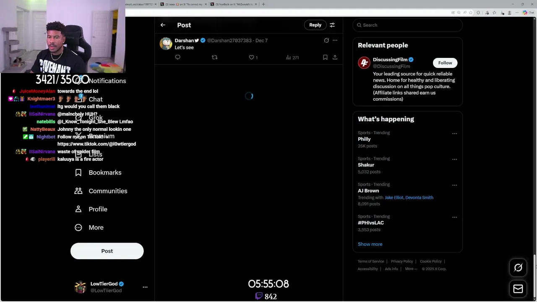537x302 pixels.
Task: Switch to the 'To correct my' browser tab
Action: (184, 4)
